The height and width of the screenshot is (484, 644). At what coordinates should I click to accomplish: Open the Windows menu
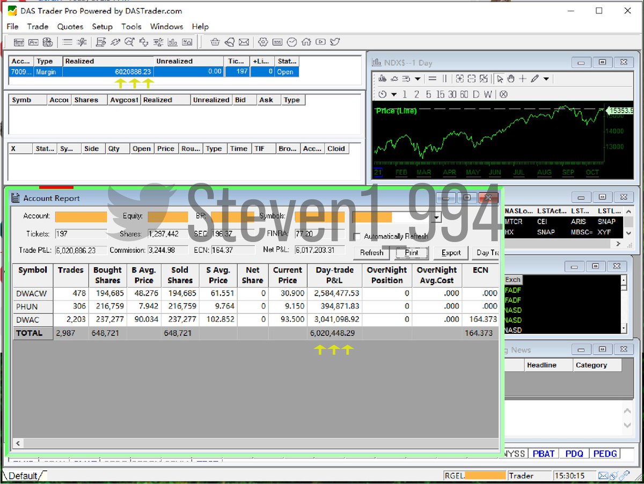click(x=166, y=26)
